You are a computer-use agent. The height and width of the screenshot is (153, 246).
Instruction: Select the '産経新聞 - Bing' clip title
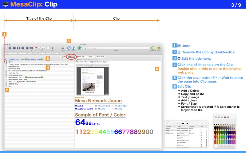(x=13, y=84)
